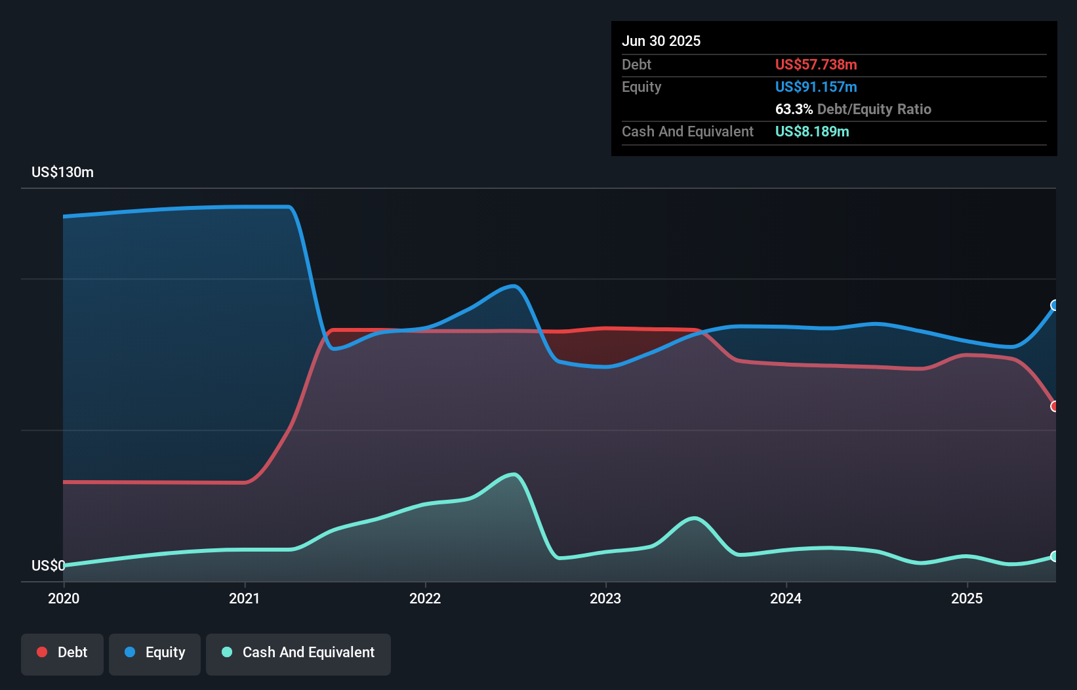Click the Cash And Equivalent tooltip label
This screenshot has height=690, width=1077.
(x=687, y=131)
